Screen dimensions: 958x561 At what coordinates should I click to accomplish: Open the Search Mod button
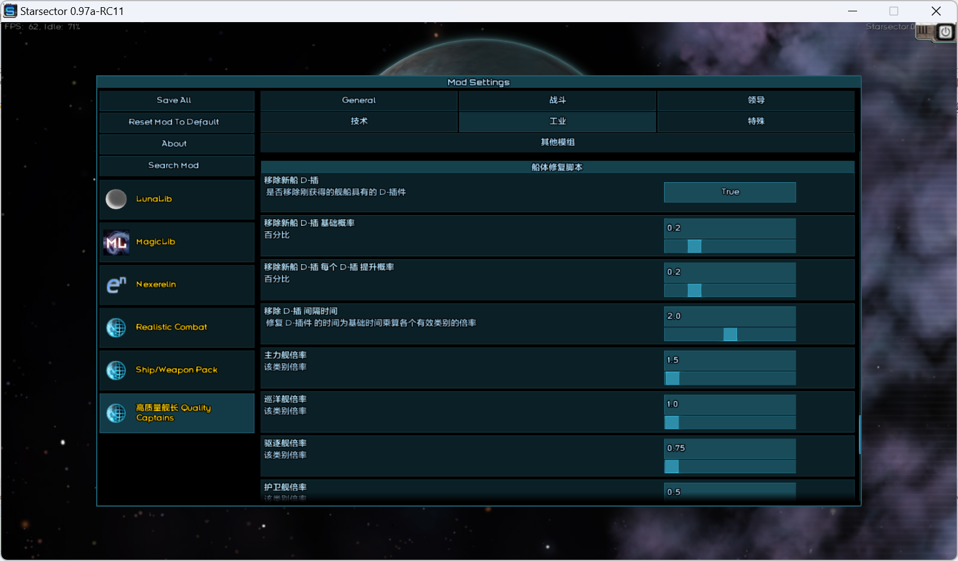(174, 165)
